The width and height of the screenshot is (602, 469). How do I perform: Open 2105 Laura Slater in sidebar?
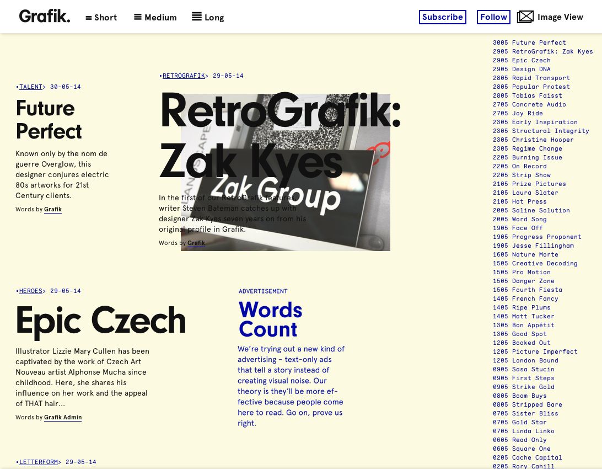click(x=525, y=193)
